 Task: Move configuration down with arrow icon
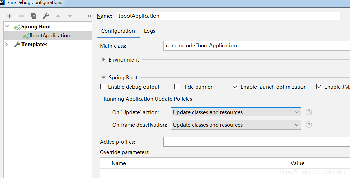click(70, 16)
